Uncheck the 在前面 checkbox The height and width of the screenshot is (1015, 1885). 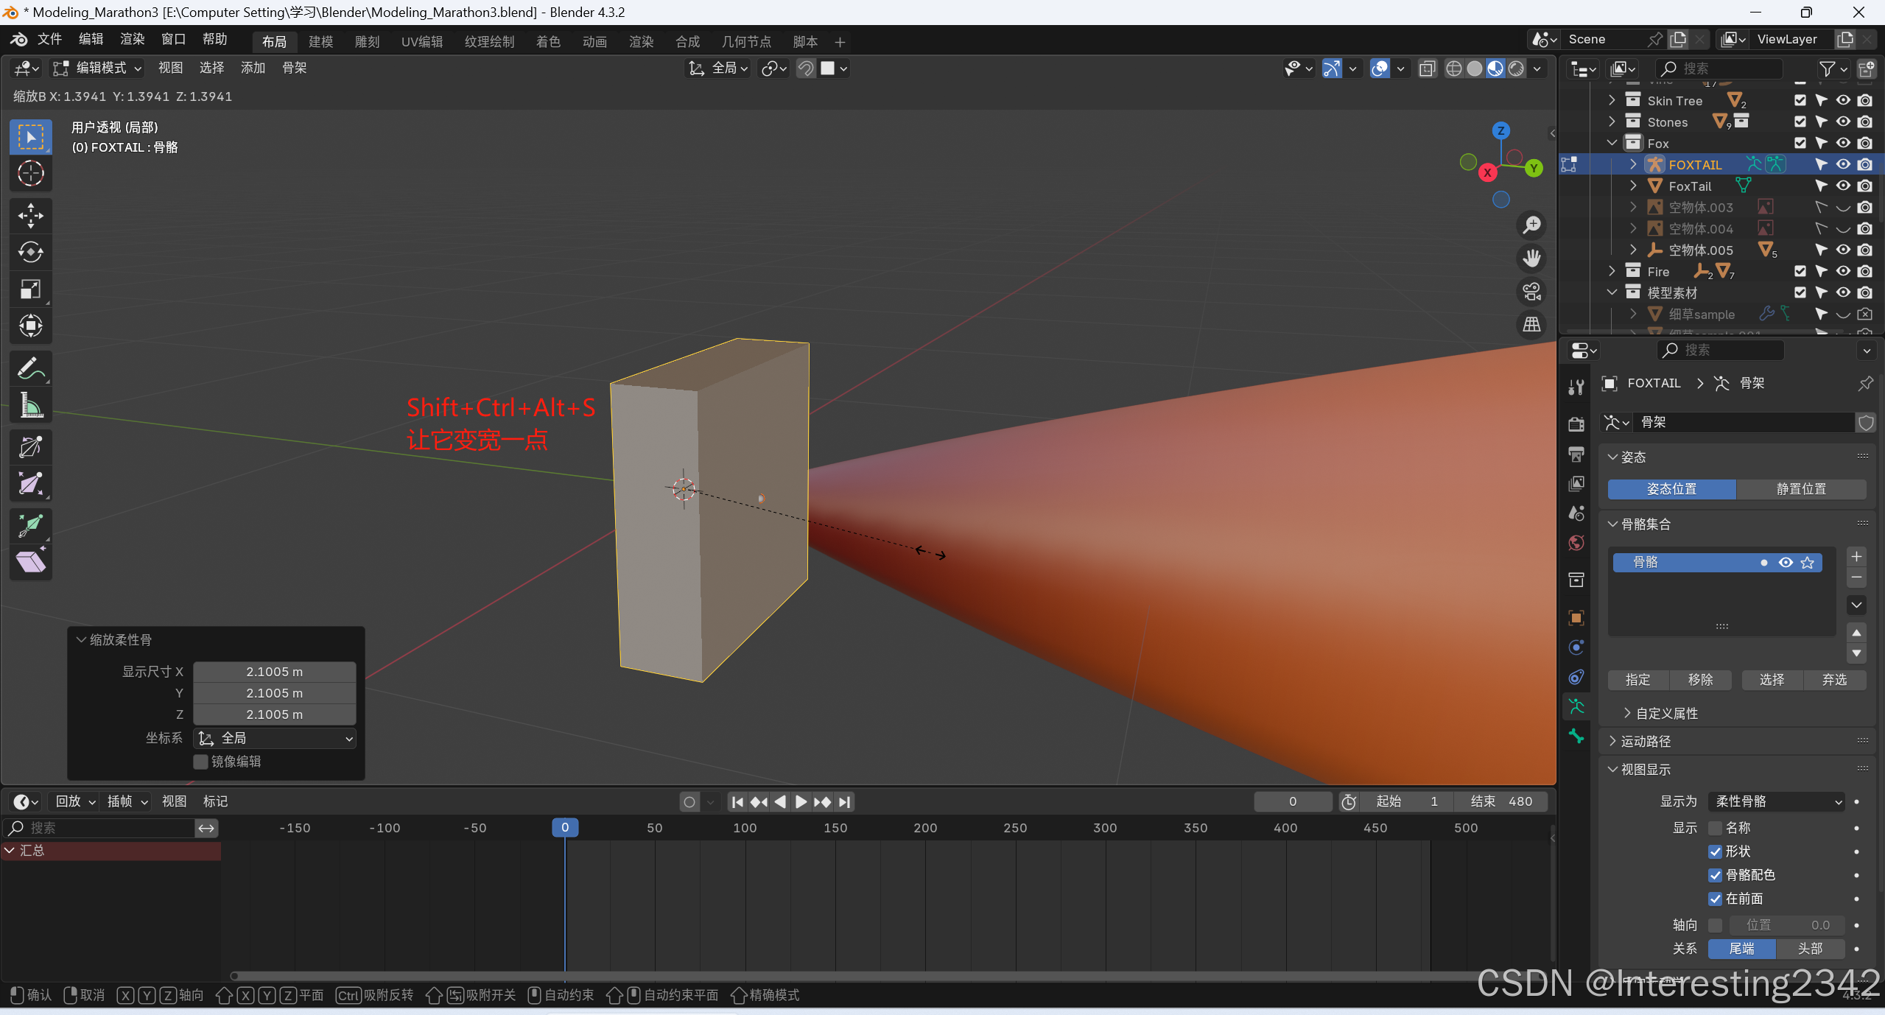pyautogui.click(x=1715, y=899)
